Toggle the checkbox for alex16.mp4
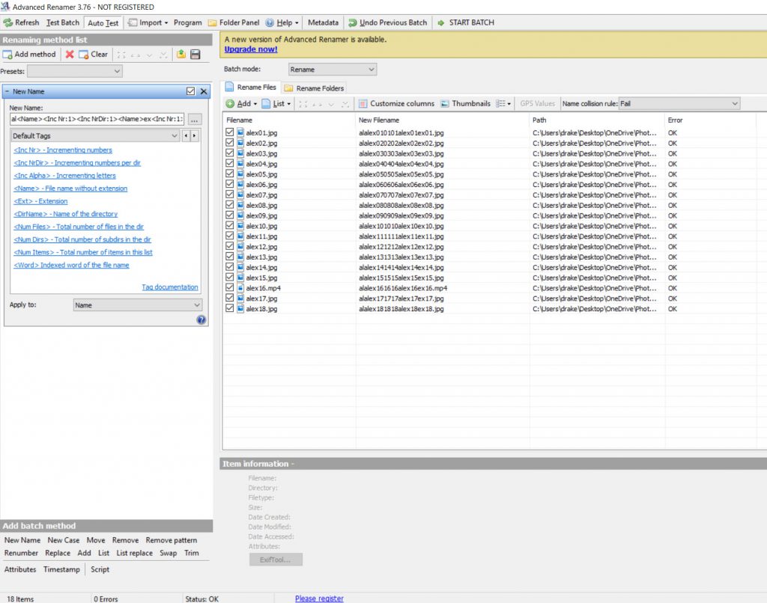The width and height of the screenshot is (767, 603). pyautogui.click(x=230, y=288)
